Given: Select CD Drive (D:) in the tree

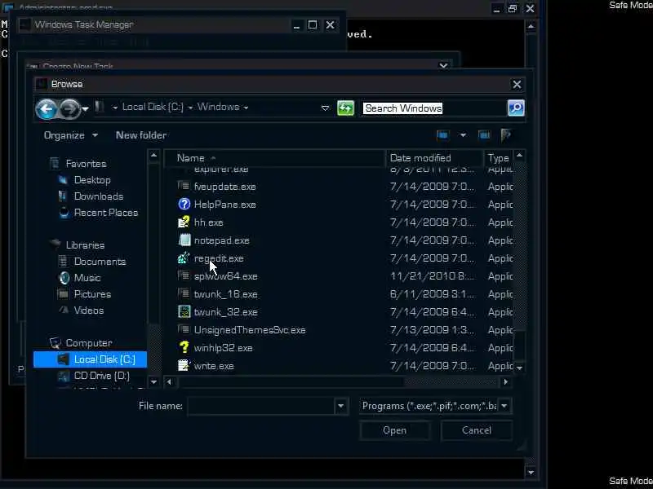Looking at the screenshot, I should click(x=101, y=376).
